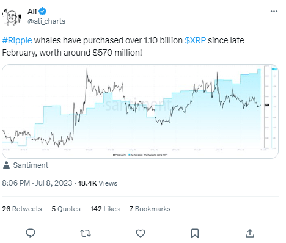The image size is (286, 243).
Task: Open the three-dot more options menu
Action: tap(274, 12)
